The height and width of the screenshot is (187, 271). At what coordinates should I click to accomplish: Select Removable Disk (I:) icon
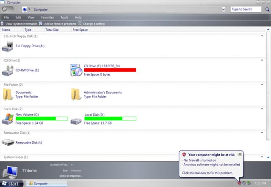pos(8,142)
